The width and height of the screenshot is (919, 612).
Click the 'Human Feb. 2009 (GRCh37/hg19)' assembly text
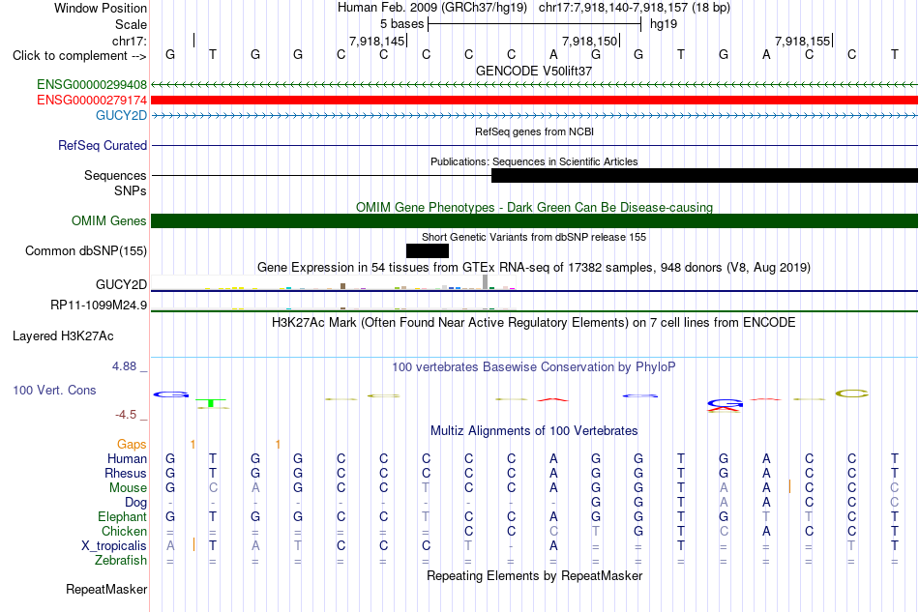432,8
